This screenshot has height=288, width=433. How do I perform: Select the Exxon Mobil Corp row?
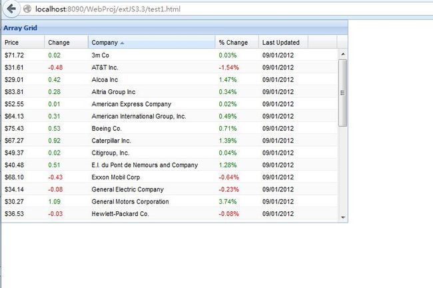(170, 177)
